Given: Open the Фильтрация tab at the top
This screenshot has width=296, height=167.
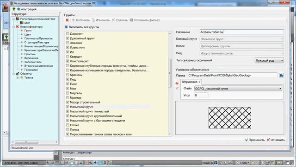Looking at the screenshot, I should pos(27,9).
